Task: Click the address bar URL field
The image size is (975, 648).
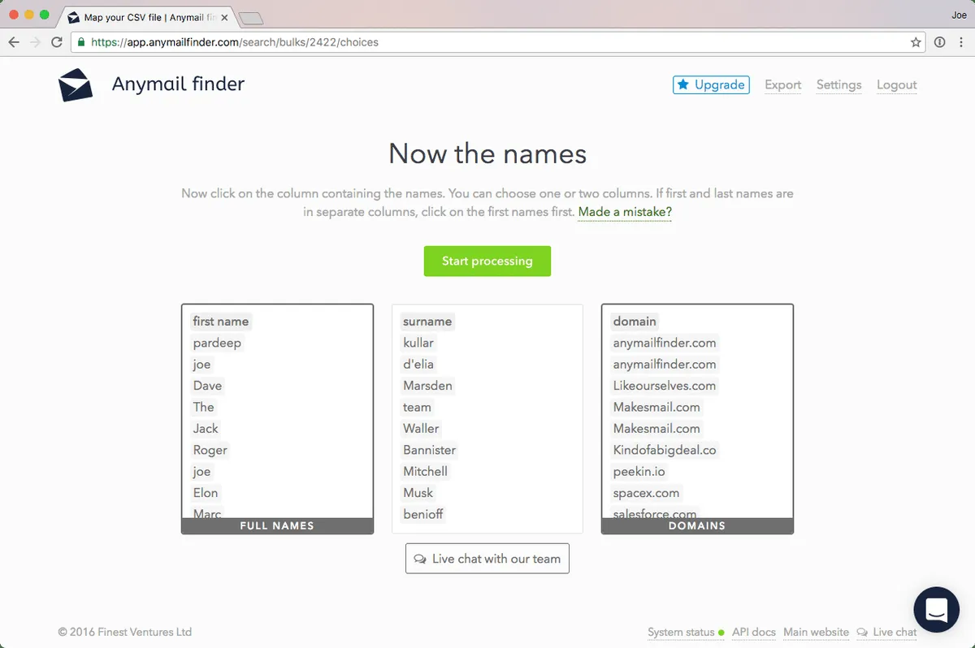Action: click(x=497, y=42)
